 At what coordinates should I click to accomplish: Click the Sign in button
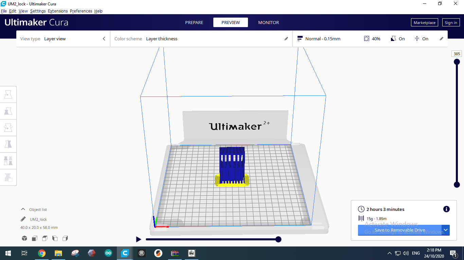pyautogui.click(x=451, y=23)
